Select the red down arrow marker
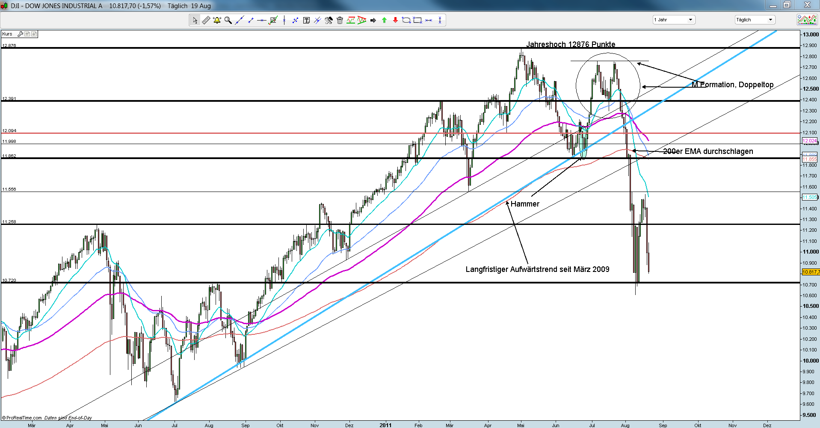This screenshot has width=820, height=428. coord(395,20)
